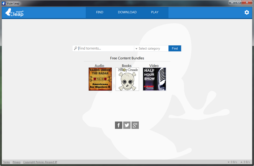Open the Bands Under the Radar audio bundle
Screen dimensions: 254x166
[100, 79]
